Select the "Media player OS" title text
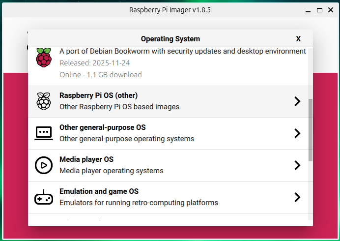This screenshot has height=241, width=340. (x=86, y=159)
